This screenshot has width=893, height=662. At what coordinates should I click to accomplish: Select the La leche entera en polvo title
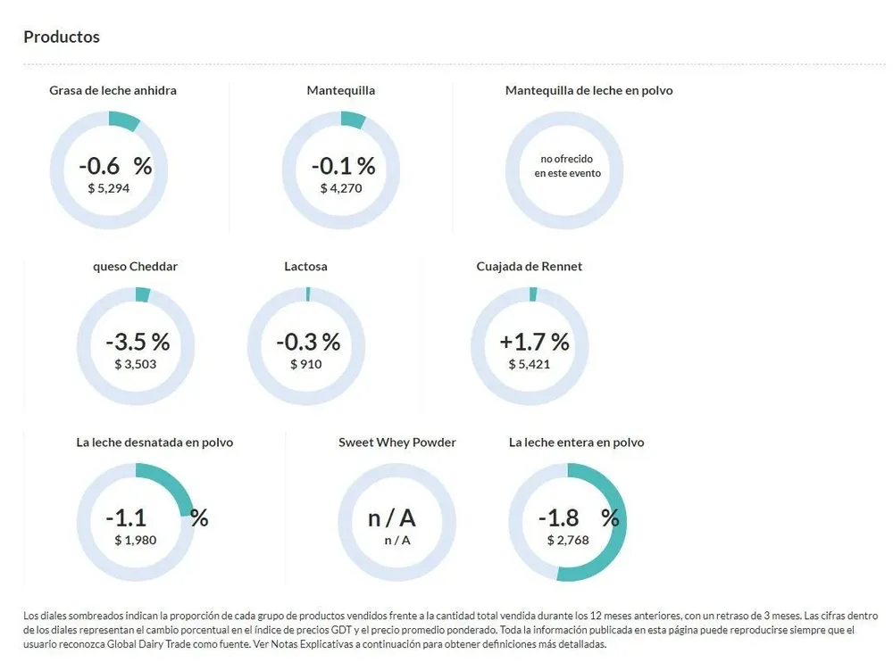(x=576, y=442)
